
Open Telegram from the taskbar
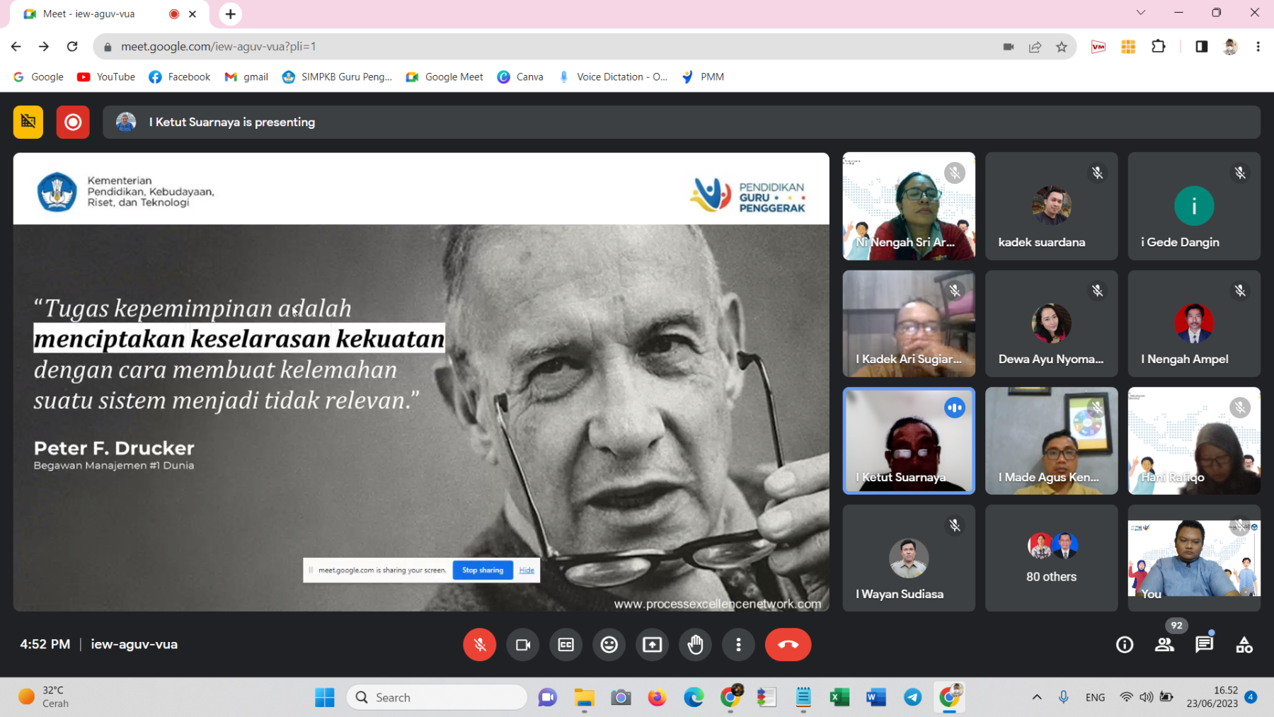click(912, 697)
